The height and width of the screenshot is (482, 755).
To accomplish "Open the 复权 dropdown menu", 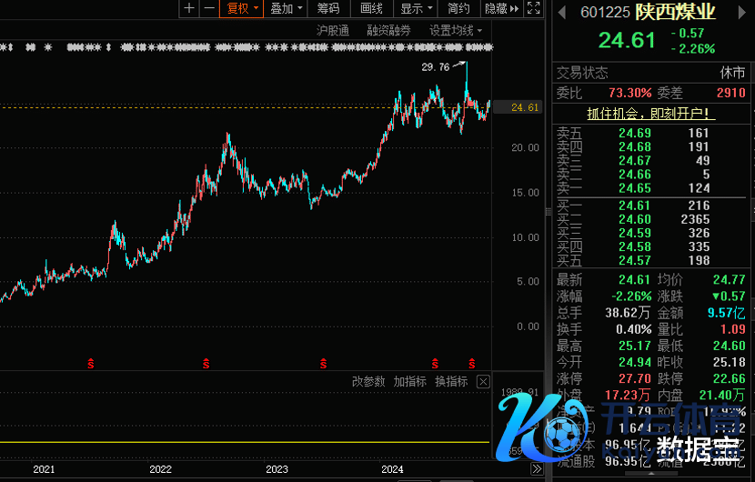I will (242, 8).
